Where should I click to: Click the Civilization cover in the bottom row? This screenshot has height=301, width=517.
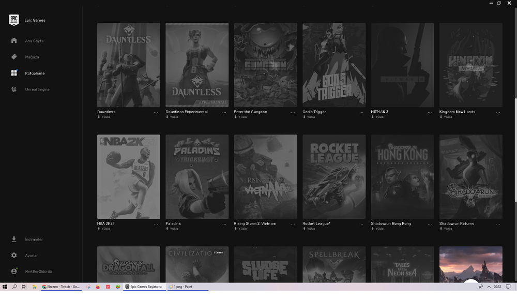click(x=197, y=264)
